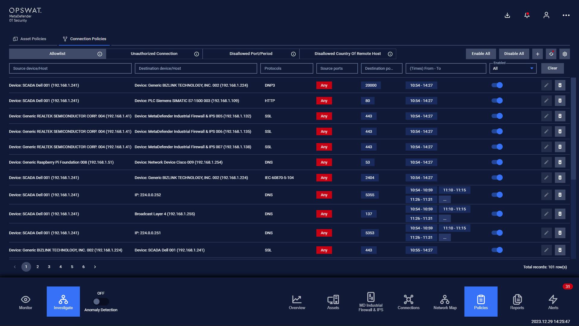Screen dimensions: 579x326
Task: Go to next page of records
Action: click(95, 267)
